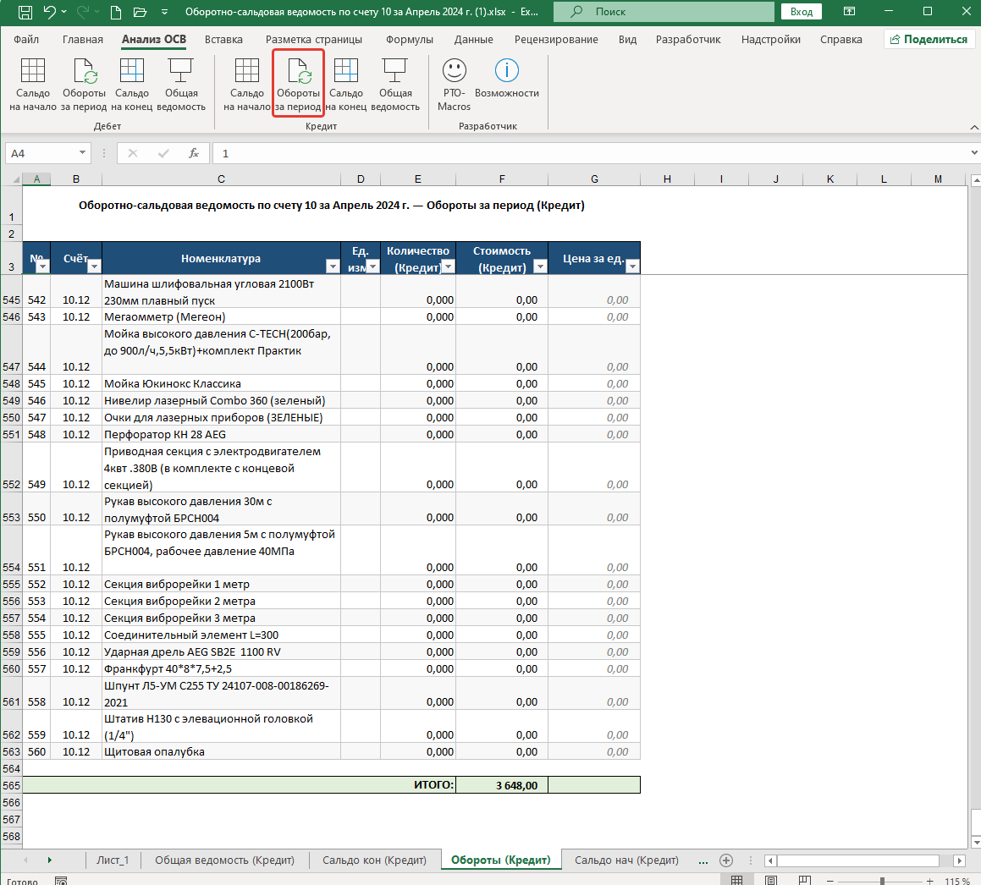Open the Ед. изм filter dropdown

coord(373,267)
